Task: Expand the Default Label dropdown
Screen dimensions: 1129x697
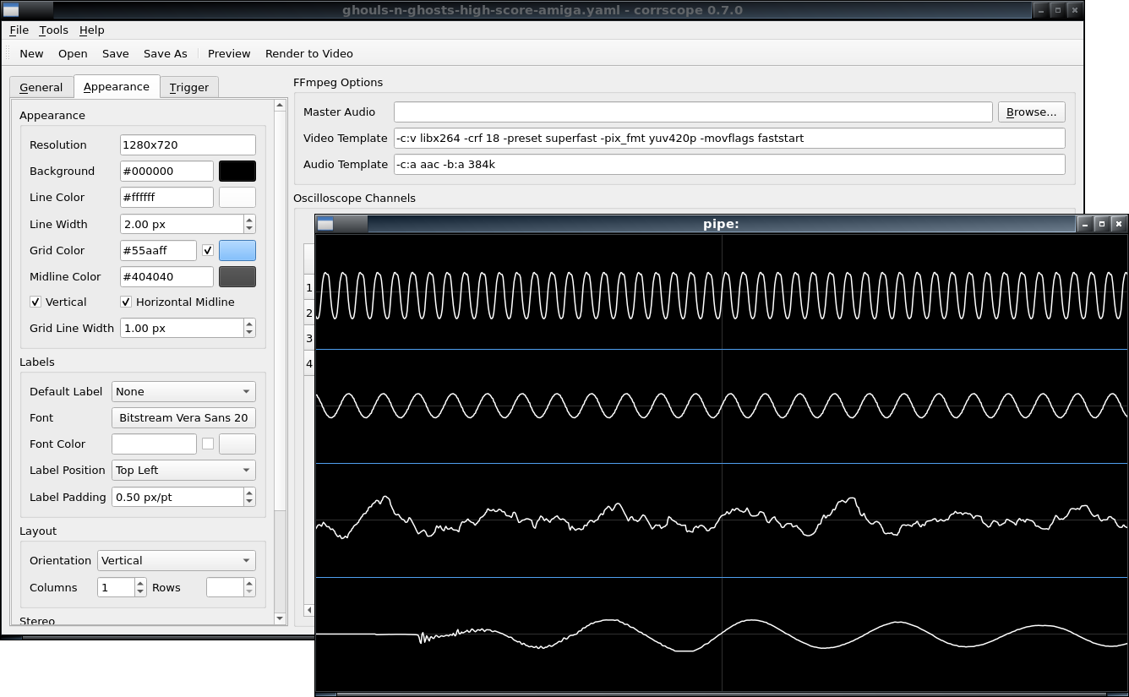Action: pos(183,391)
